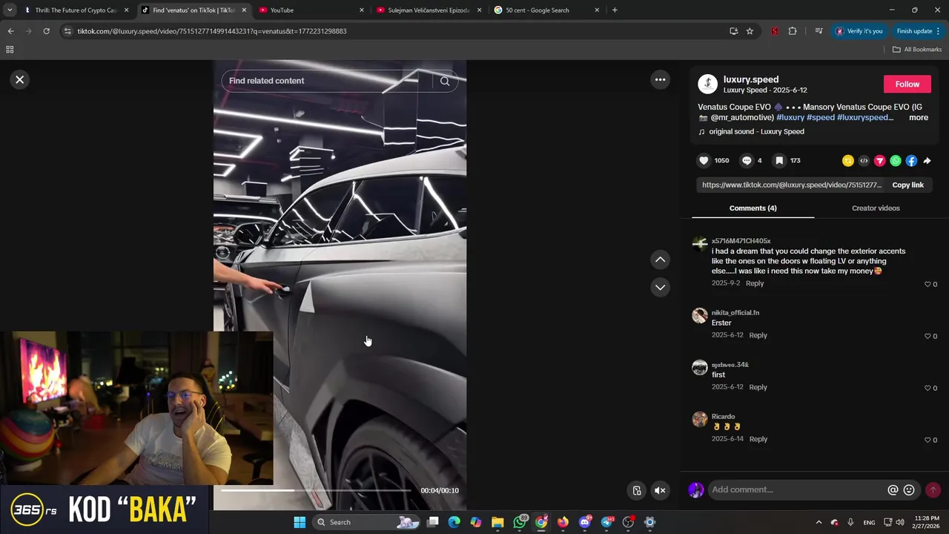Image resolution: width=949 pixels, height=534 pixels.
Task: Open WhatsApp from taskbar
Action: pos(520,522)
